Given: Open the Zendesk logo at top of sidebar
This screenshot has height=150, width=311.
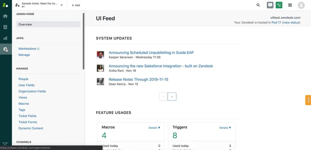Looking at the screenshot, I should [5, 5].
